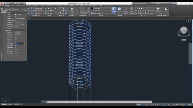Click the Color ByLayer swatch value
Image resolution: width=193 pixels, height=108 pixels.
coord(18,15)
